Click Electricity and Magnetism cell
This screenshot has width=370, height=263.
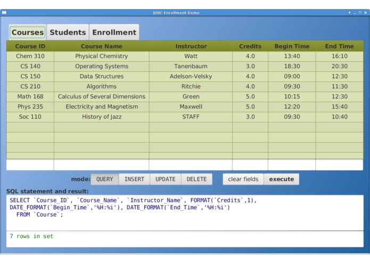[102, 107]
